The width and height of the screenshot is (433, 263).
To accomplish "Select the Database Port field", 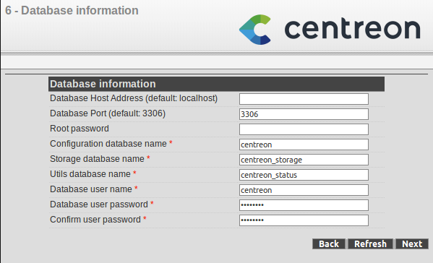I will [304, 114].
